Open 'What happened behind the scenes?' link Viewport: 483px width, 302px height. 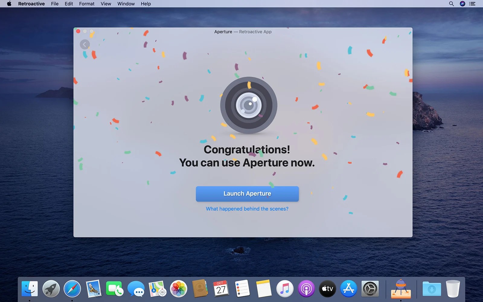point(247,209)
